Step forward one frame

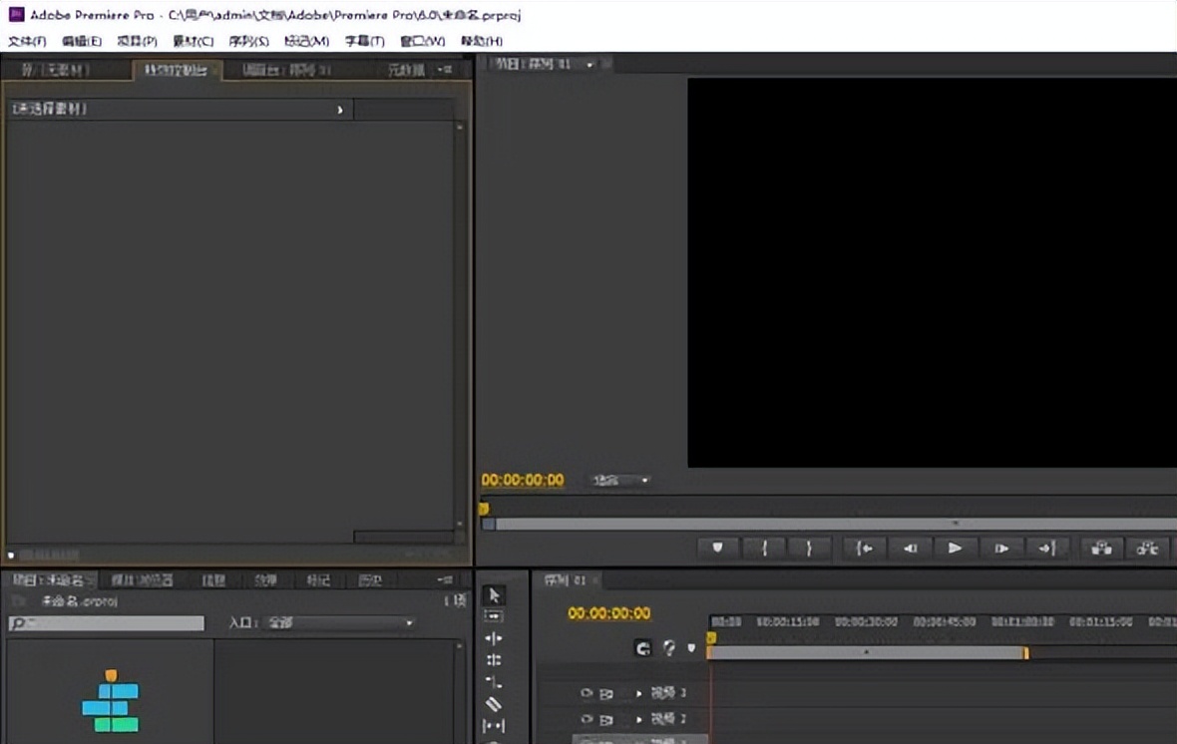pyautogui.click(x=1001, y=548)
